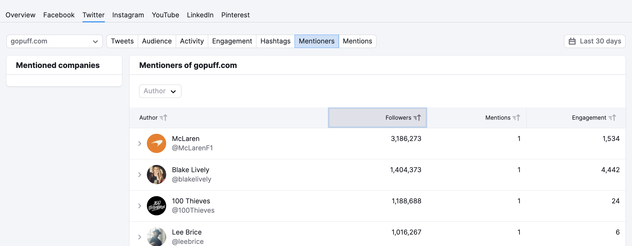Image resolution: width=632 pixels, height=246 pixels.
Task: Sort table by Author column
Action: coord(153,118)
